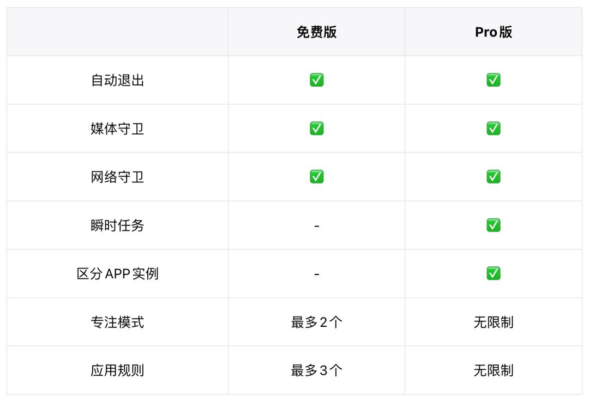Select the 自动退出 row label
Screen dimensions: 589x402
[117, 81]
